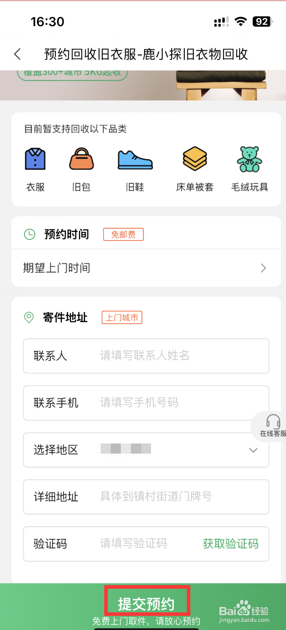Tap the teddy bear 毛绒玩具 icon
The image size is (286, 630).
click(249, 159)
